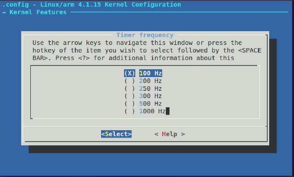
Task: Click the highlighted 100 Hz label
Action: click(x=151, y=73)
